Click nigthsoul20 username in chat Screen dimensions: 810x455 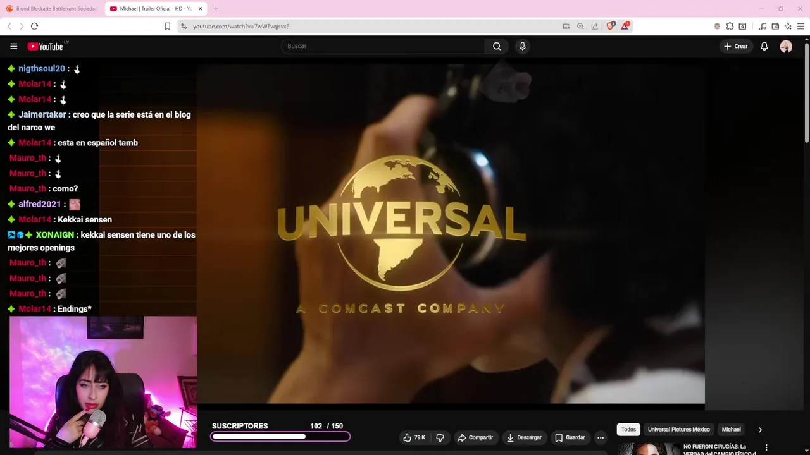42,68
